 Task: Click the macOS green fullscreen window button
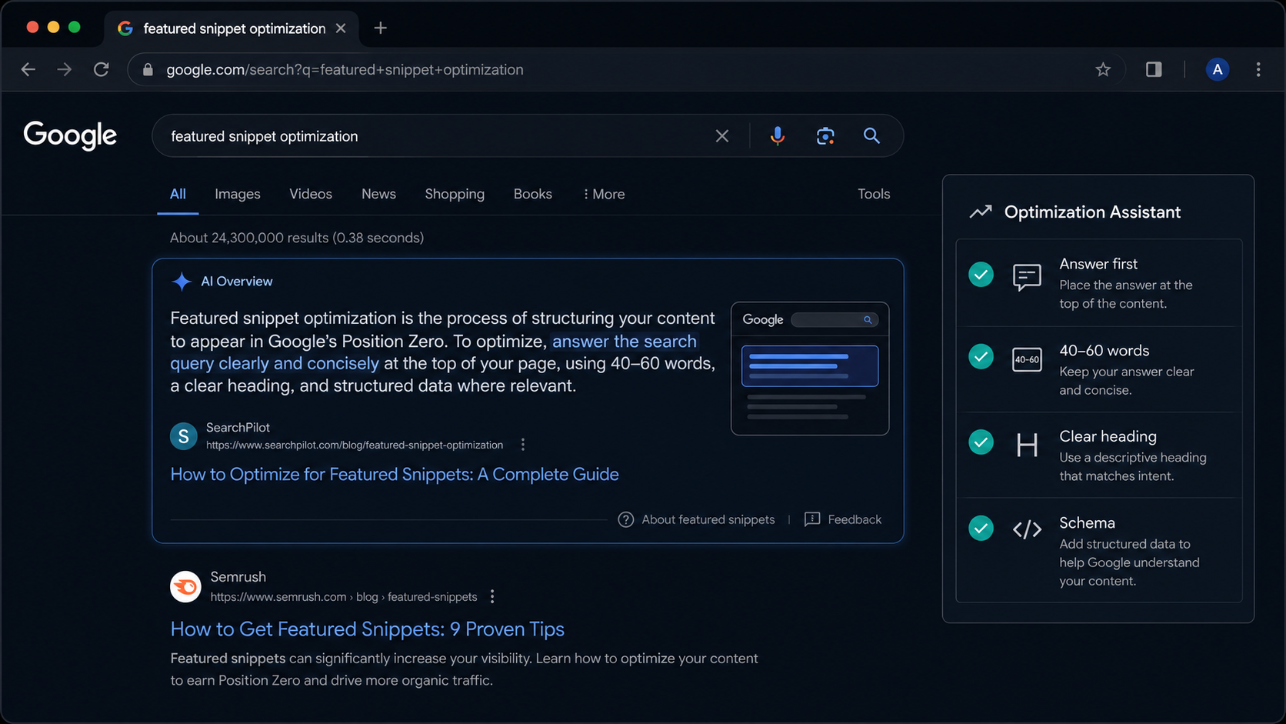point(74,27)
